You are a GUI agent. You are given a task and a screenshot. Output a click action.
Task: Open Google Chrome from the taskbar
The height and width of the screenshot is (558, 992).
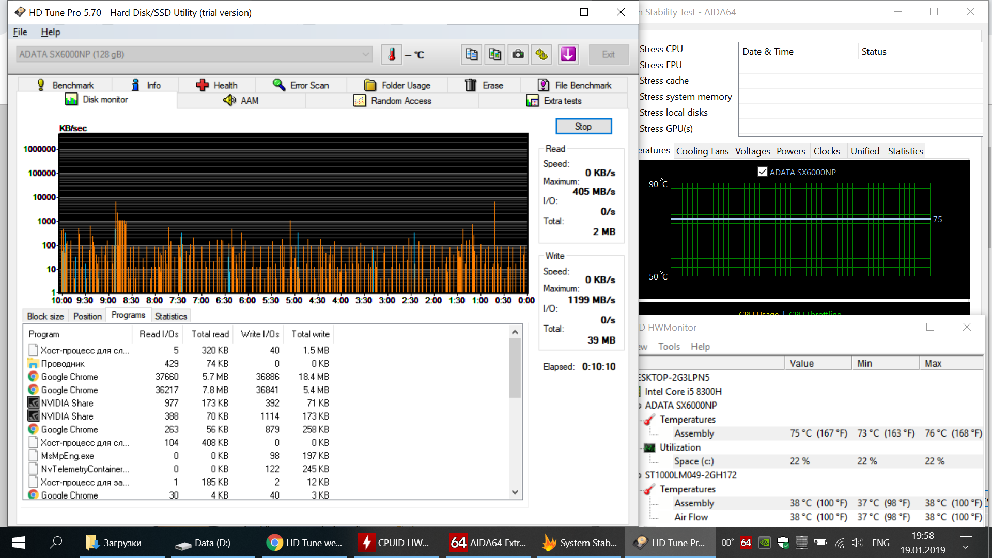305,542
